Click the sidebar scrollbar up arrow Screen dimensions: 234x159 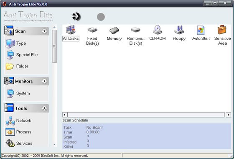[54, 27]
